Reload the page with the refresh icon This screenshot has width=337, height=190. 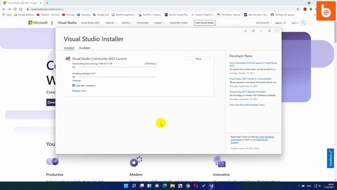[x=15, y=9]
